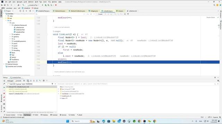Open the TODO tool window button
The width and height of the screenshot is (222, 124).
click(x=35, y=115)
